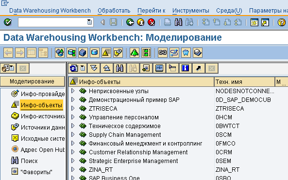Click the InfoProvider toolbar icon with a green arrow

coord(60,53)
